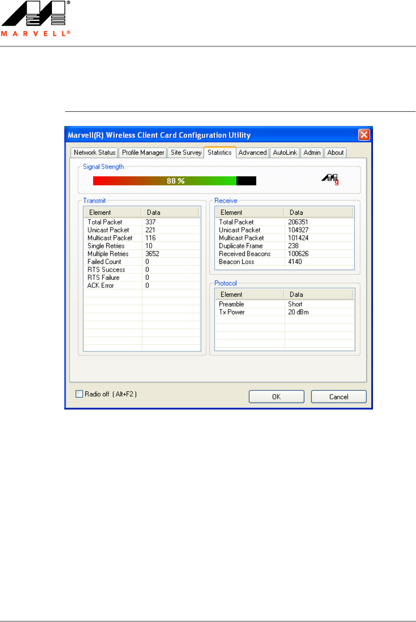Click the value 100626 in Receive

pos(298,254)
